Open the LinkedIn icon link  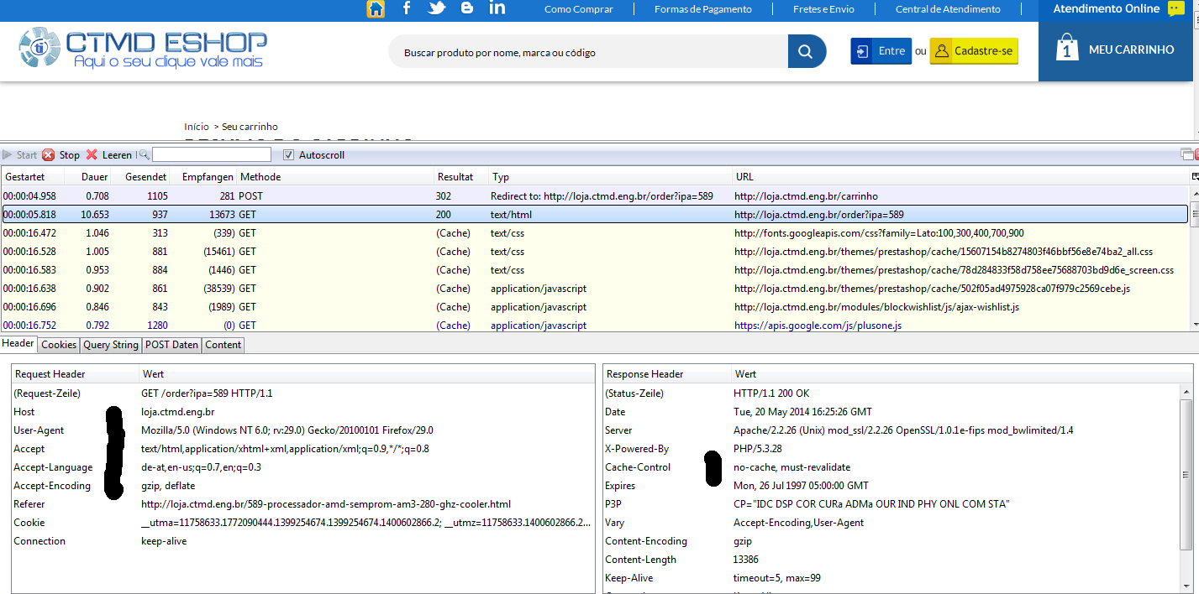coord(497,8)
